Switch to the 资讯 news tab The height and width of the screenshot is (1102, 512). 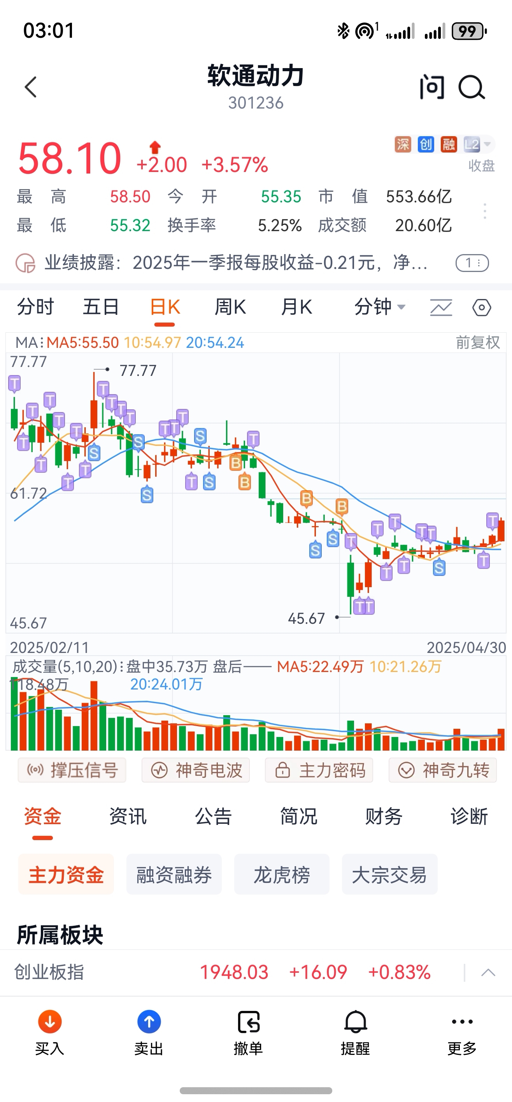coord(128,816)
